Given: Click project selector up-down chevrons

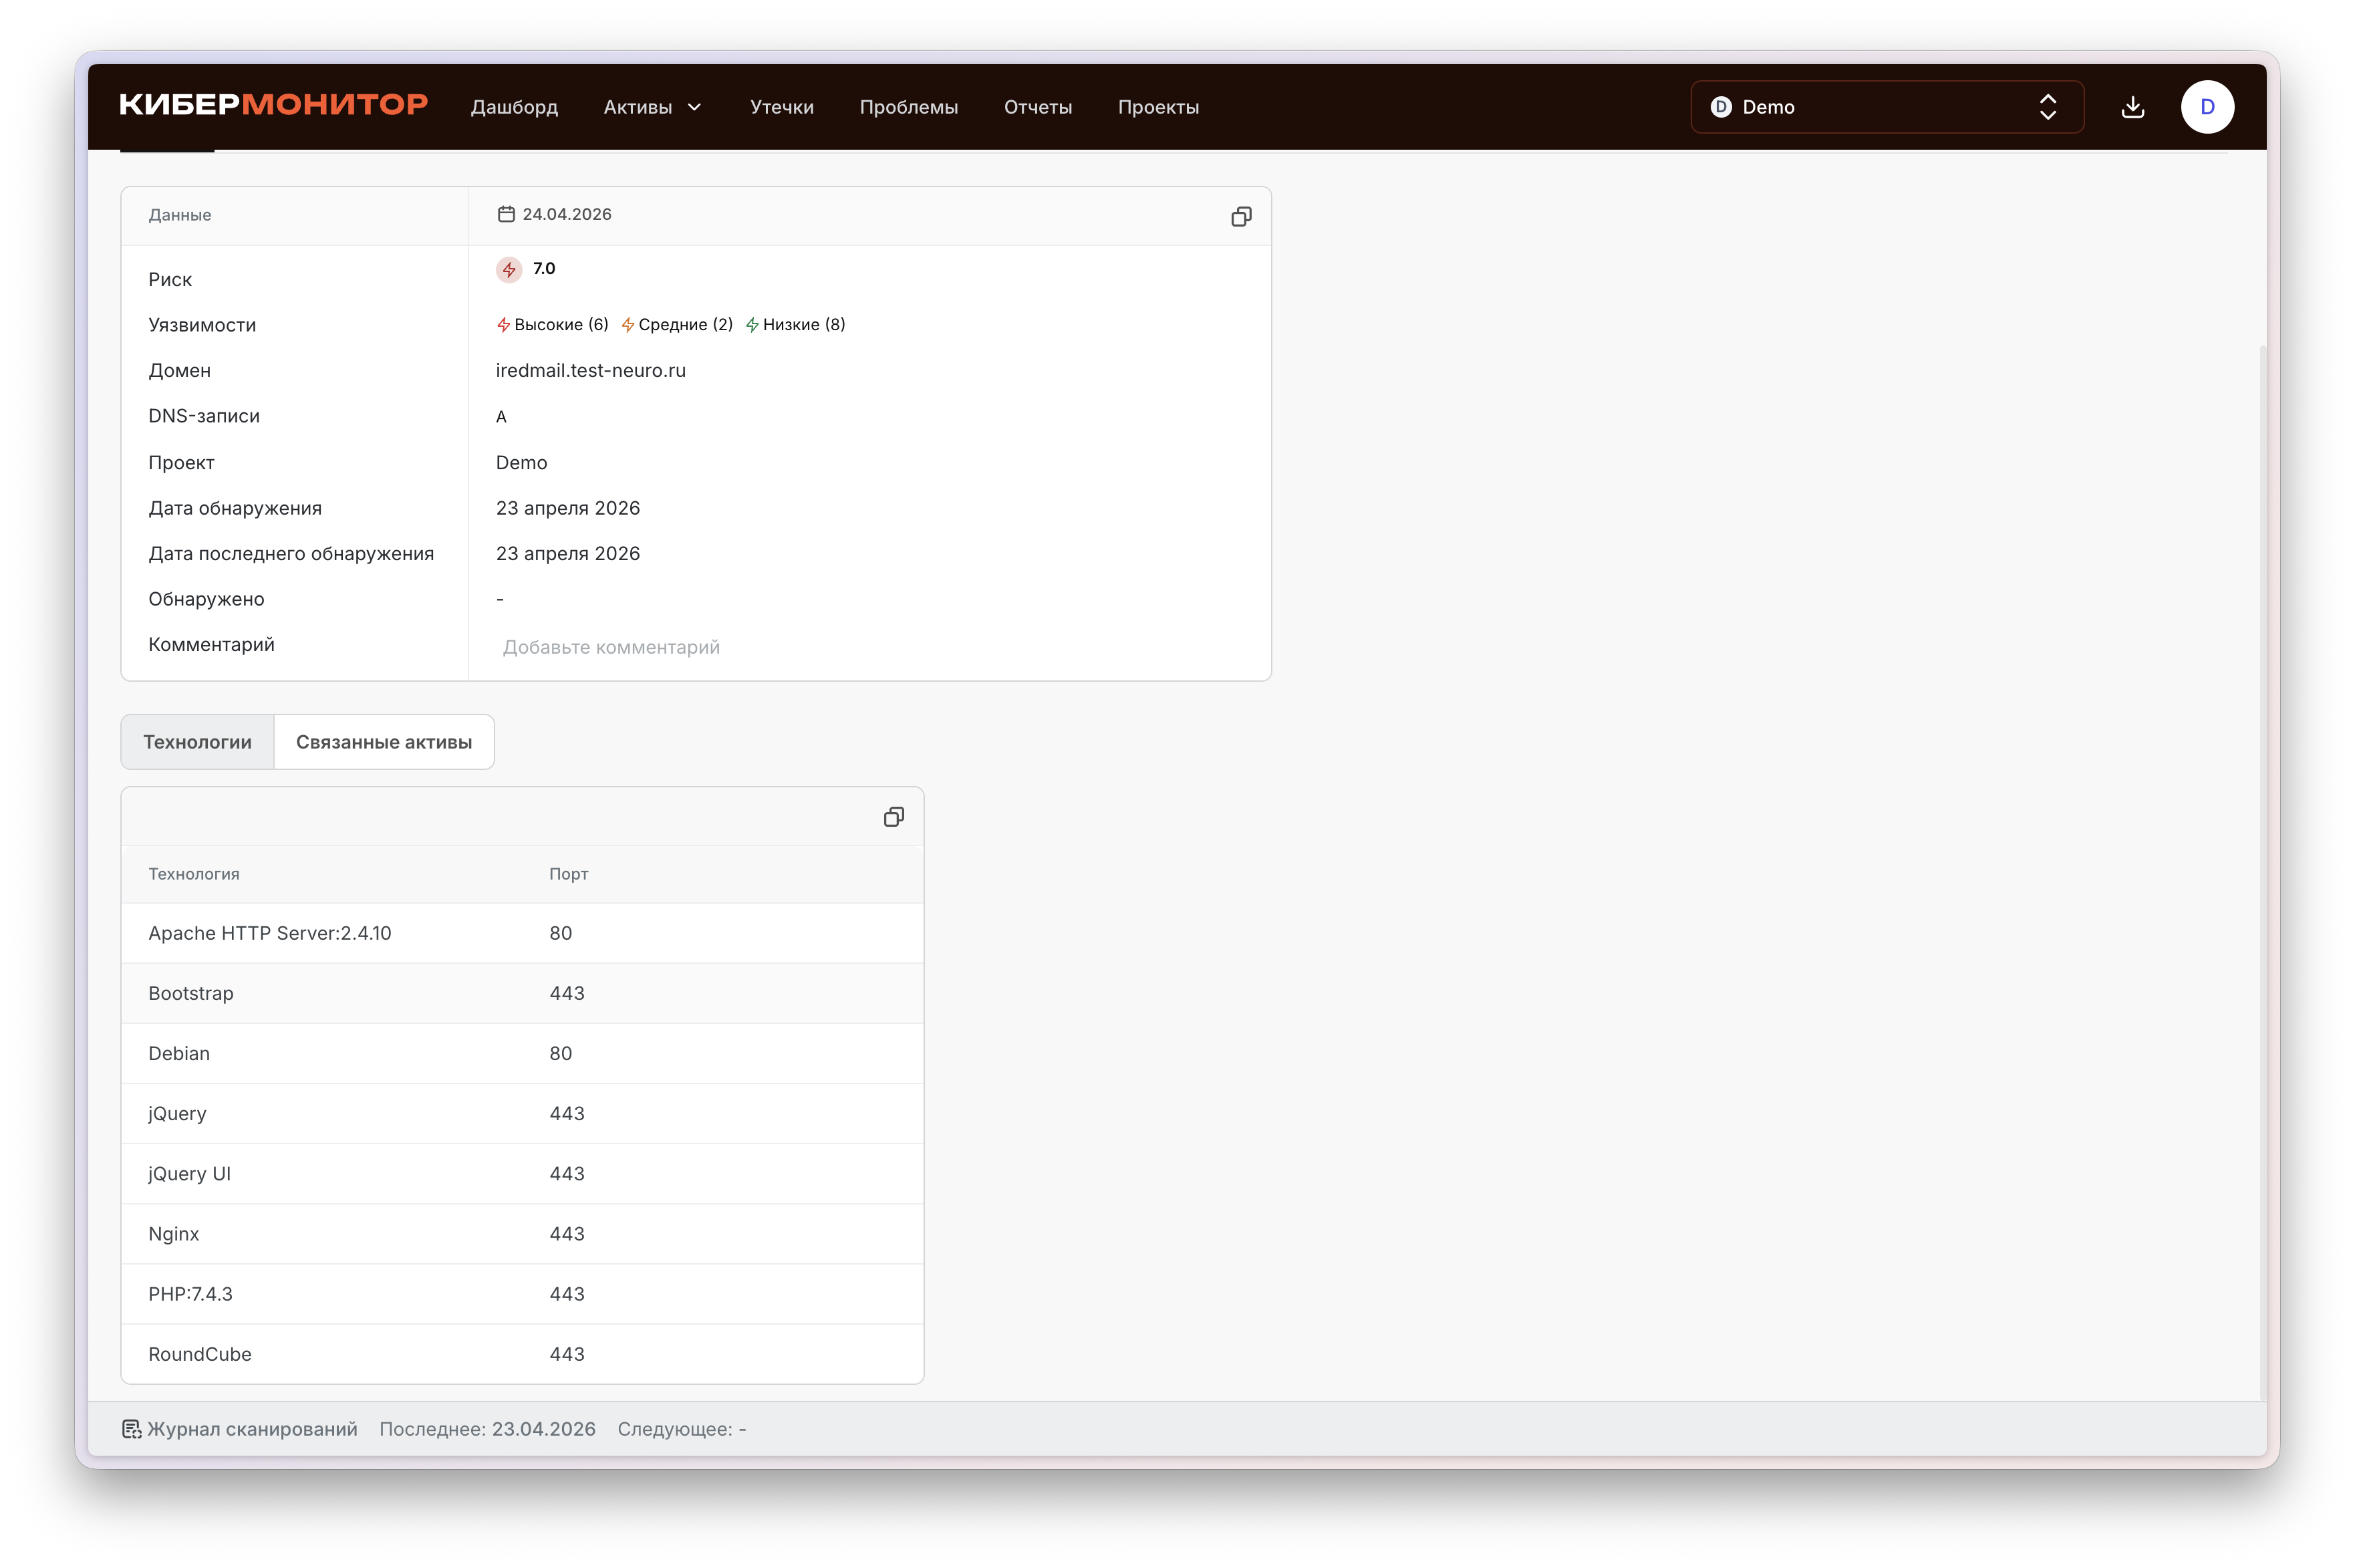Looking at the screenshot, I should point(2047,107).
